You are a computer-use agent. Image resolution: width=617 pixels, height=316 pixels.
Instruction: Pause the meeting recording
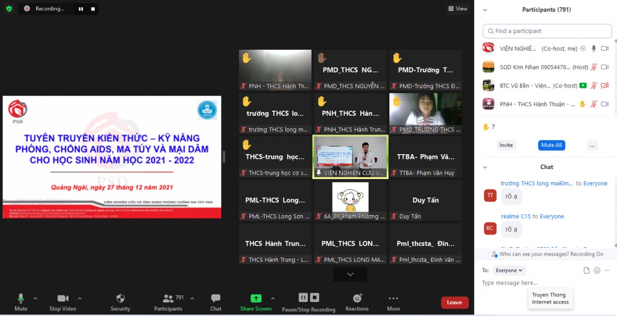point(303,298)
